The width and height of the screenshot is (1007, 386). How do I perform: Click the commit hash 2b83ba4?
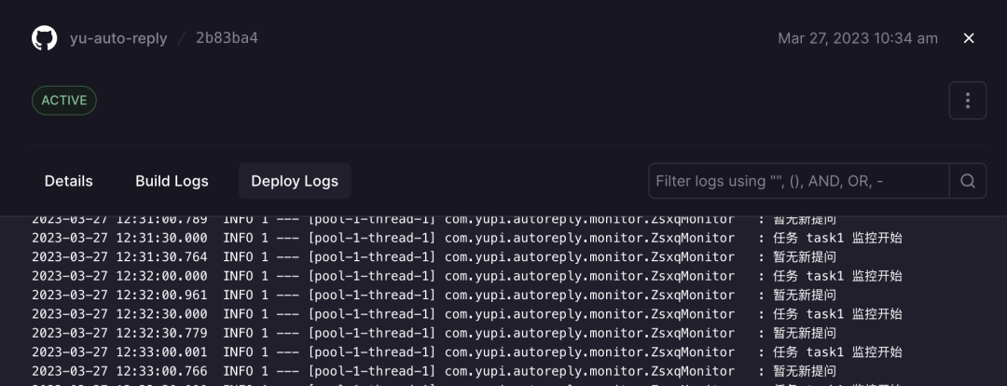tap(227, 38)
